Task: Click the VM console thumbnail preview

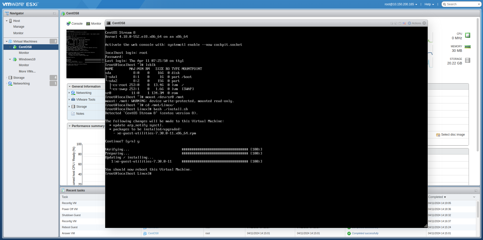Action: (86, 54)
